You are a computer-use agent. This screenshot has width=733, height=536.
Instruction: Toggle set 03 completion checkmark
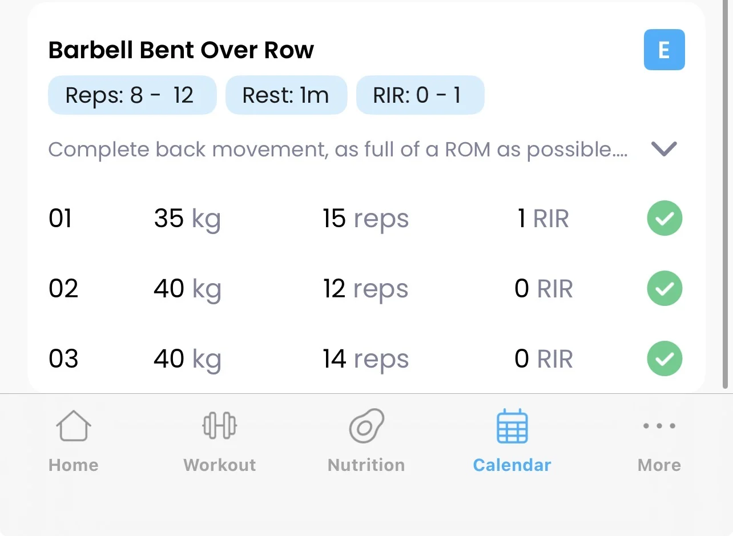click(x=664, y=358)
